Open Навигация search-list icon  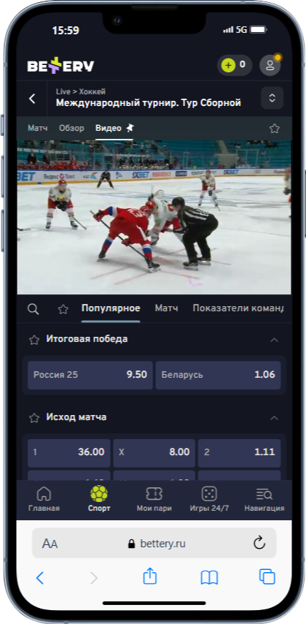[264, 494]
